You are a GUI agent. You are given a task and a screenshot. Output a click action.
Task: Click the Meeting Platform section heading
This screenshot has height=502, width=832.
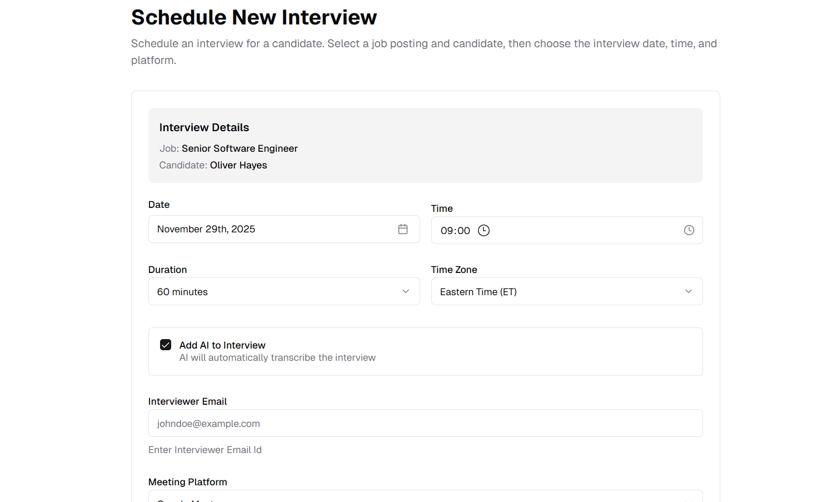(188, 481)
